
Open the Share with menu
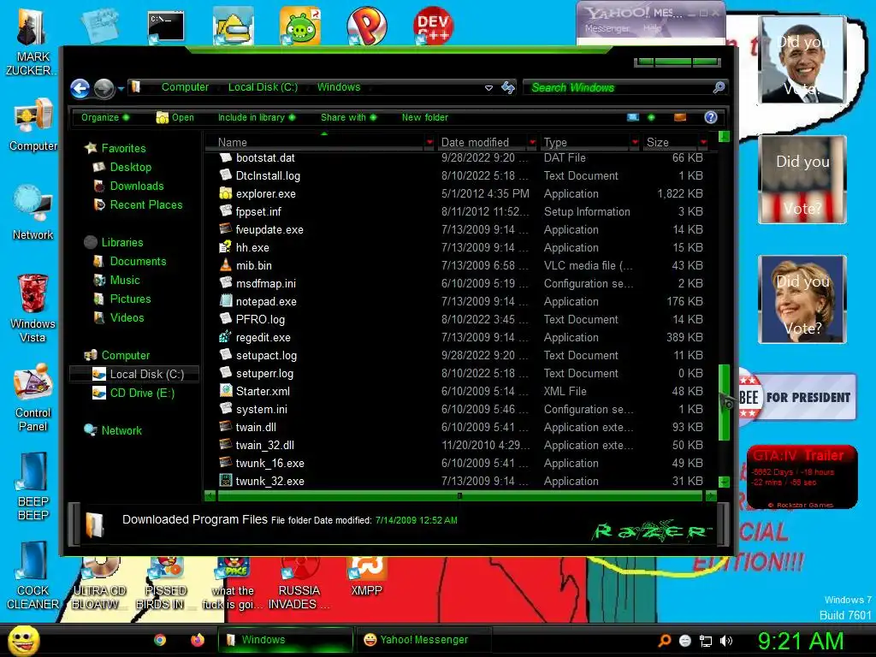[349, 117]
